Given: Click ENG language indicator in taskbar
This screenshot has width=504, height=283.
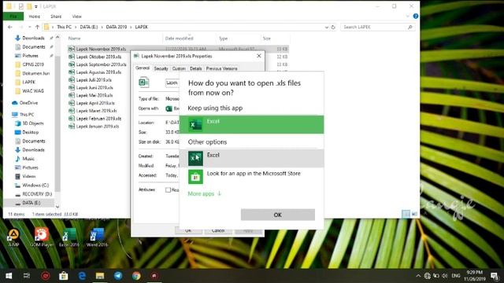Looking at the screenshot, I should [456, 276].
